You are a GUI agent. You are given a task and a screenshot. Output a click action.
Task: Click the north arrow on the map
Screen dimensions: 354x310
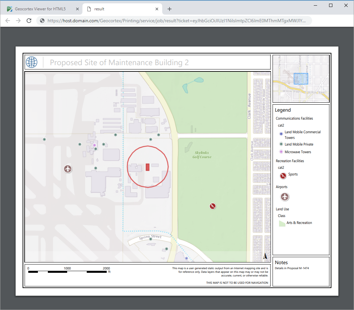tap(265, 256)
